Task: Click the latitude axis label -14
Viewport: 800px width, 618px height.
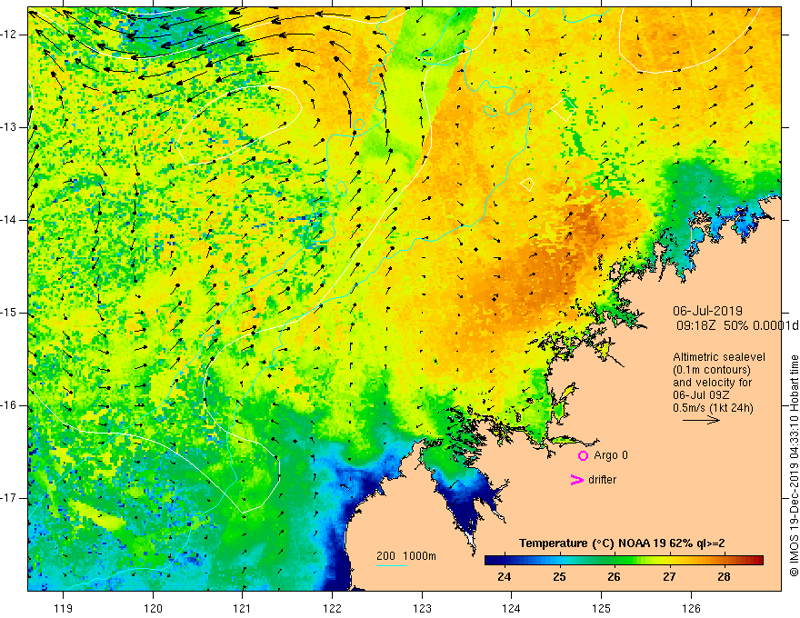Action: [9, 220]
